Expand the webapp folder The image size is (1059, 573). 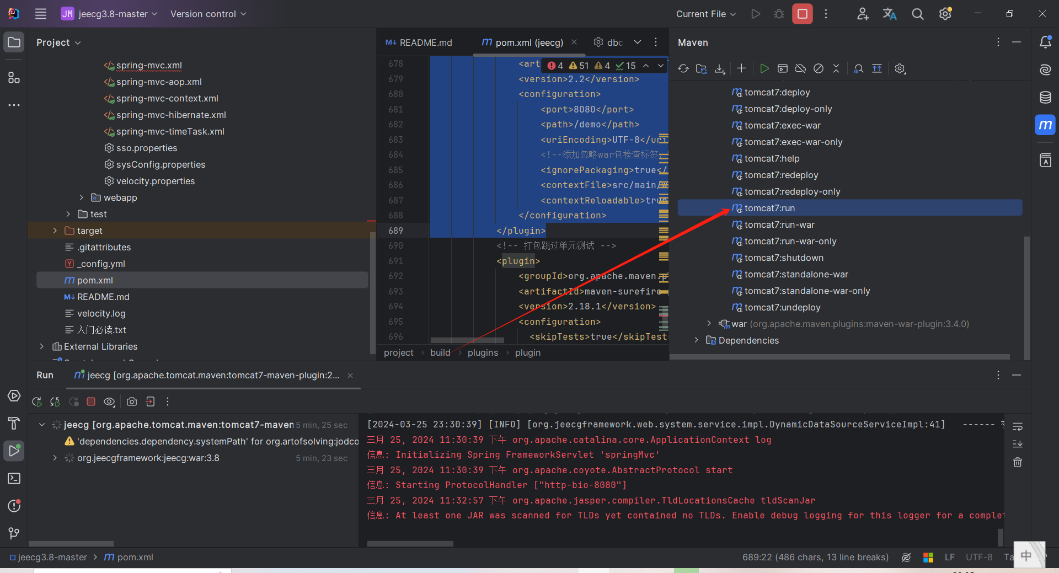(x=81, y=197)
